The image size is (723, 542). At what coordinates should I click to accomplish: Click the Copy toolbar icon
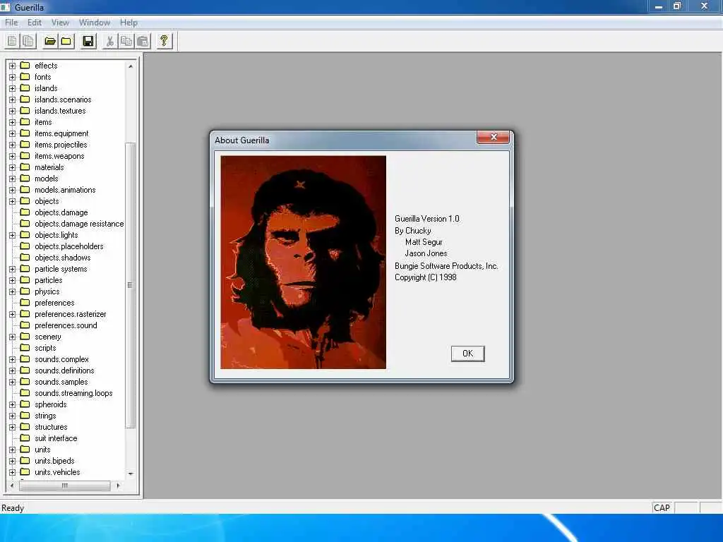tap(126, 41)
